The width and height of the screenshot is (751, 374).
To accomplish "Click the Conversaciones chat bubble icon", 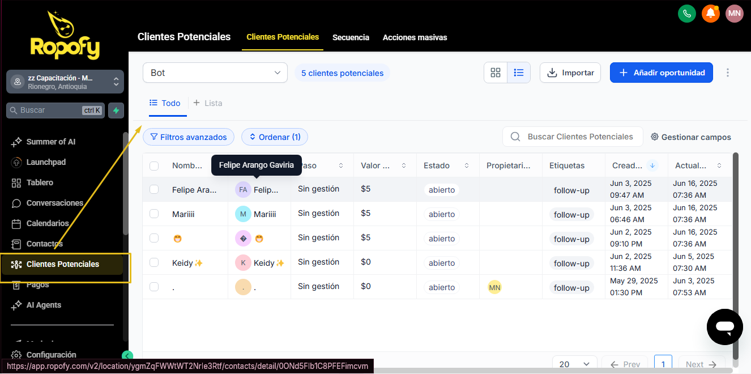I will click(16, 203).
